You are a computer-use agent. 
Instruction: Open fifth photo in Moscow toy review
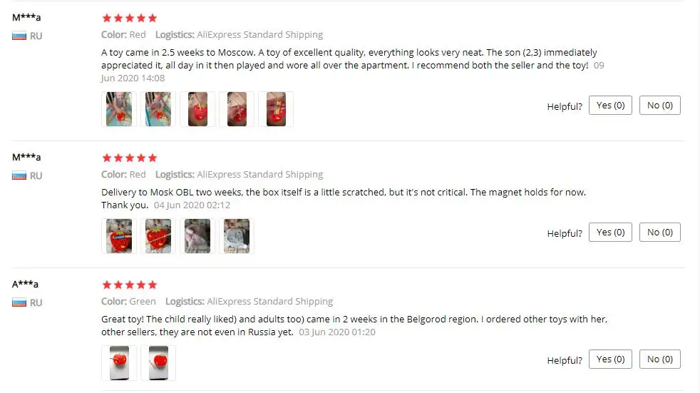(x=277, y=109)
